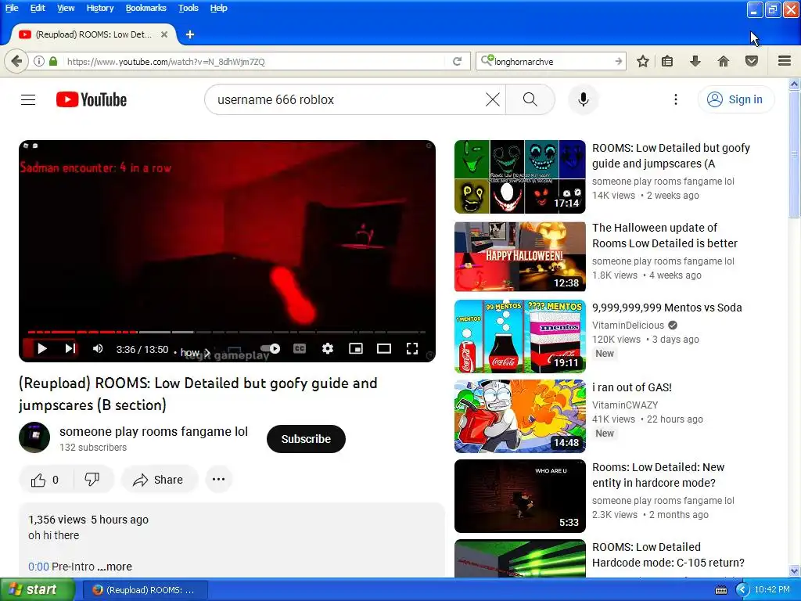Screen dimensions: 801x601
Task: Open YouTube settings three-dot menu
Action: click(675, 99)
